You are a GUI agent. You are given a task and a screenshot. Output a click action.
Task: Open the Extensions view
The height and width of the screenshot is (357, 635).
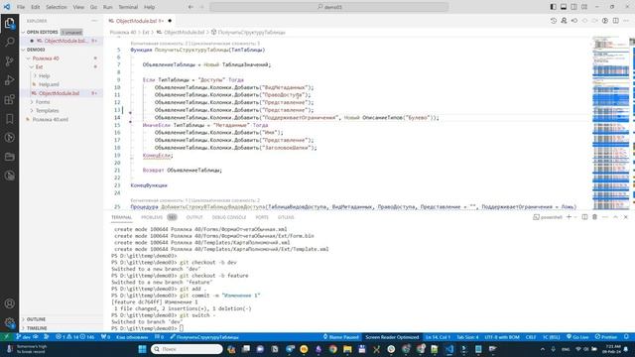click(x=9, y=99)
